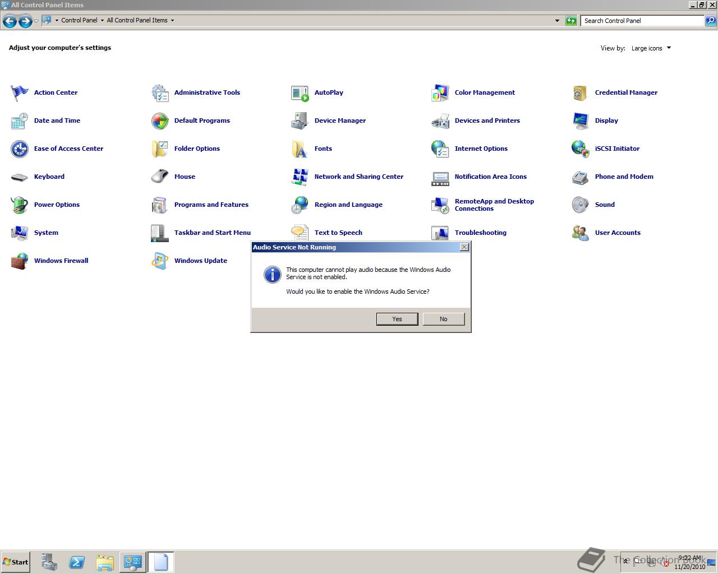Open the Color Management icon
Image resolution: width=718 pixels, height=574 pixels.
[x=440, y=92]
